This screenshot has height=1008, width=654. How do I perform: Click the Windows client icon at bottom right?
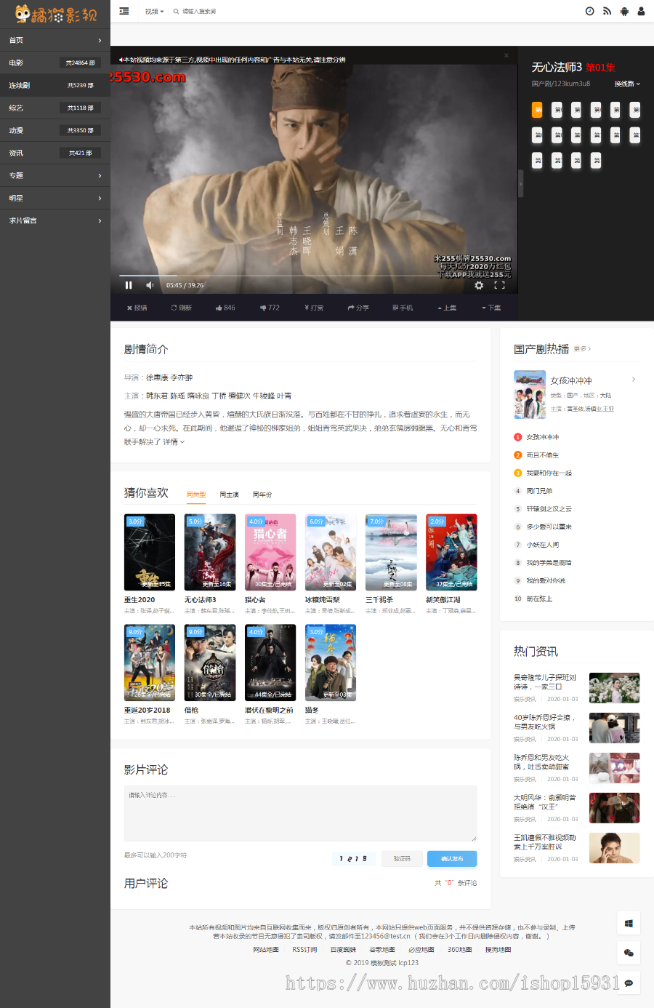[x=629, y=924]
